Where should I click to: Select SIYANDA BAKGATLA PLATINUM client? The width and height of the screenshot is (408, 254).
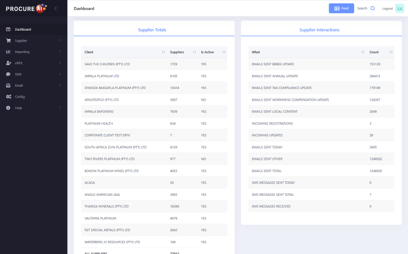pyautogui.click(x=115, y=88)
